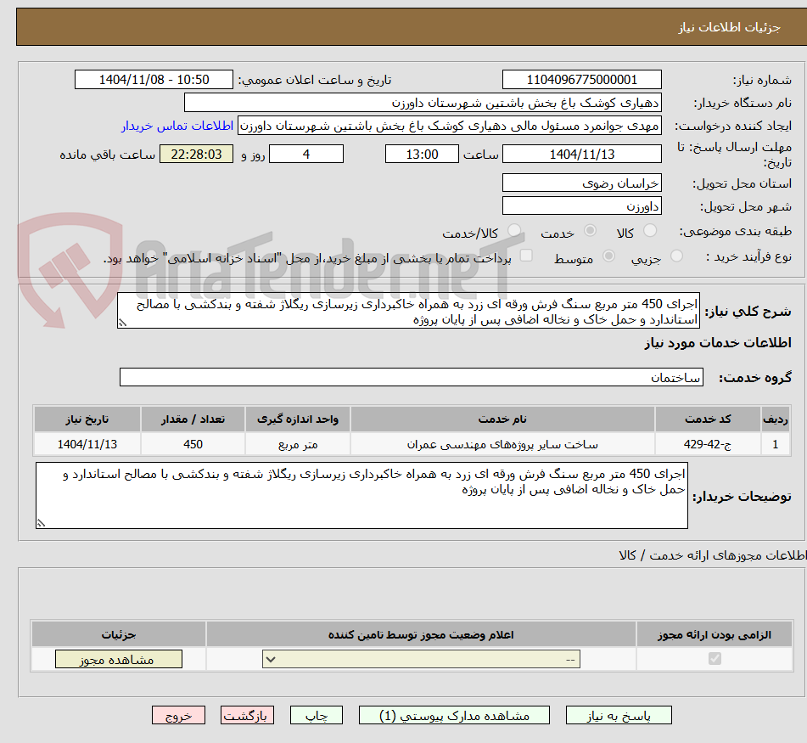Open مشاهده مدارک پیوستی (1) attachments
The width and height of the screenshot is (807, 743).
pyautogui.click(x=454, y=715)
